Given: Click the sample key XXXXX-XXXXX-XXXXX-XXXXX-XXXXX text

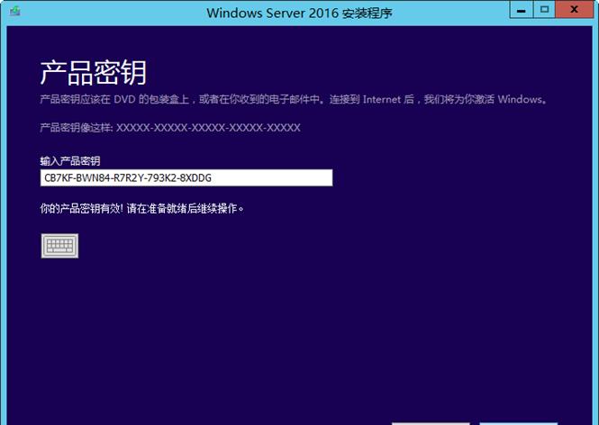Looking at the screenshot, I should point(208,128).
